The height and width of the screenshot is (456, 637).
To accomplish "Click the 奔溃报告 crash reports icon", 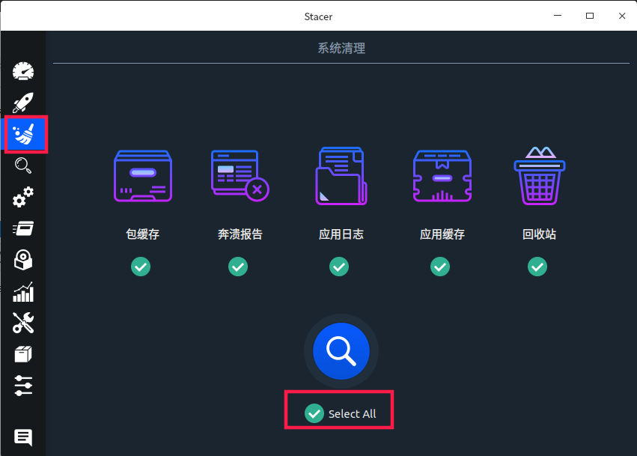I will pyautogui.click(x=240, y=175).
